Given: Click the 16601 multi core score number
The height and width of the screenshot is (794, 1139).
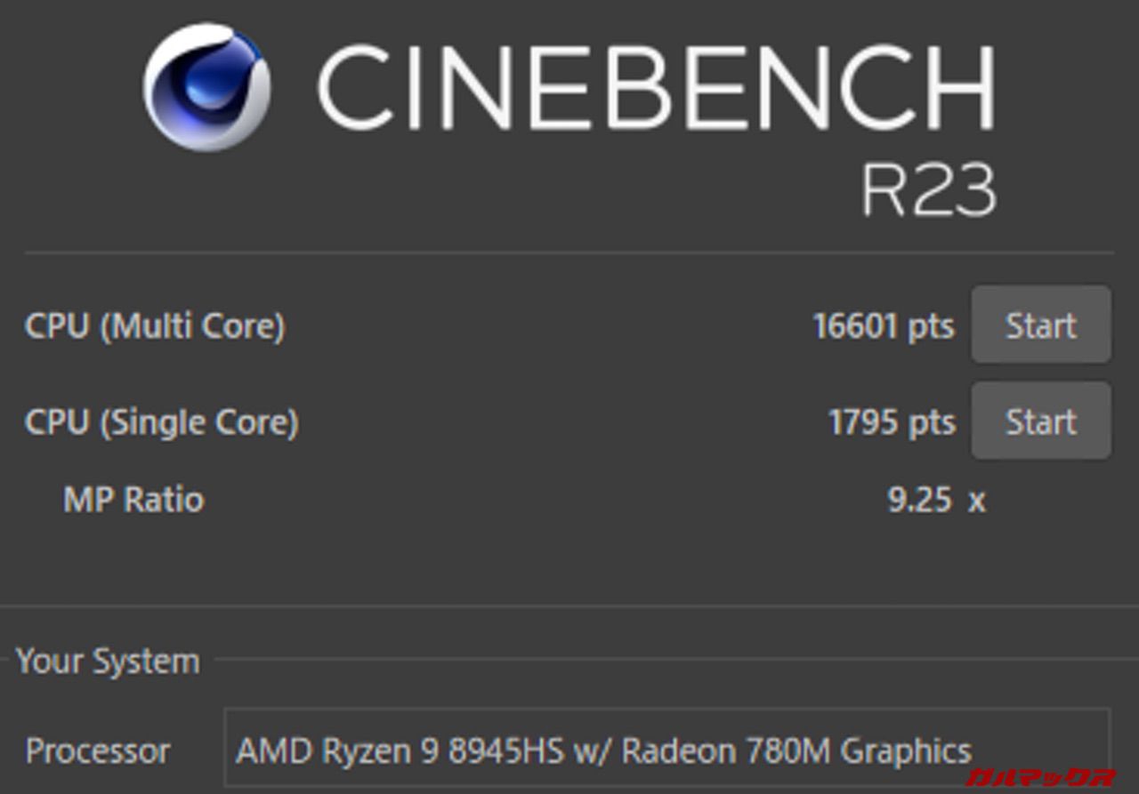Looking at the screenshot, I should tap(852, 326).
